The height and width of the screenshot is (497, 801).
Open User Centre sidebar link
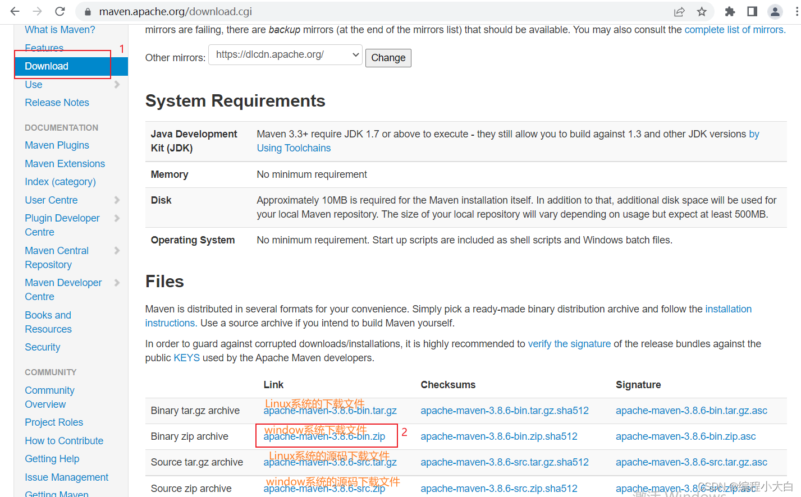51,200
